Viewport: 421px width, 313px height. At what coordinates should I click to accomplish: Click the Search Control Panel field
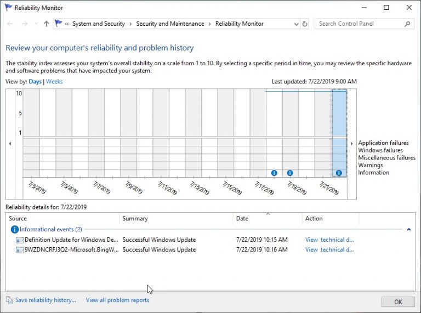pyautogui.click(x=365, y=24)
